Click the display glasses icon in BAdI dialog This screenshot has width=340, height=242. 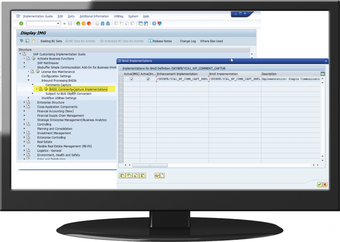point(157,176)
